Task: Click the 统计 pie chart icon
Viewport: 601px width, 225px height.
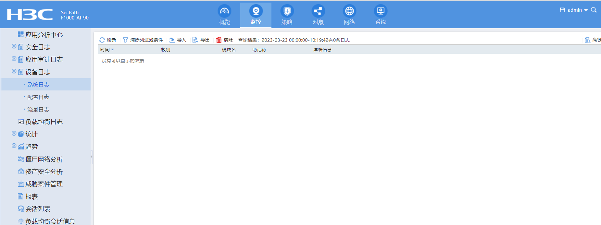Action: (x=21, y=134)
